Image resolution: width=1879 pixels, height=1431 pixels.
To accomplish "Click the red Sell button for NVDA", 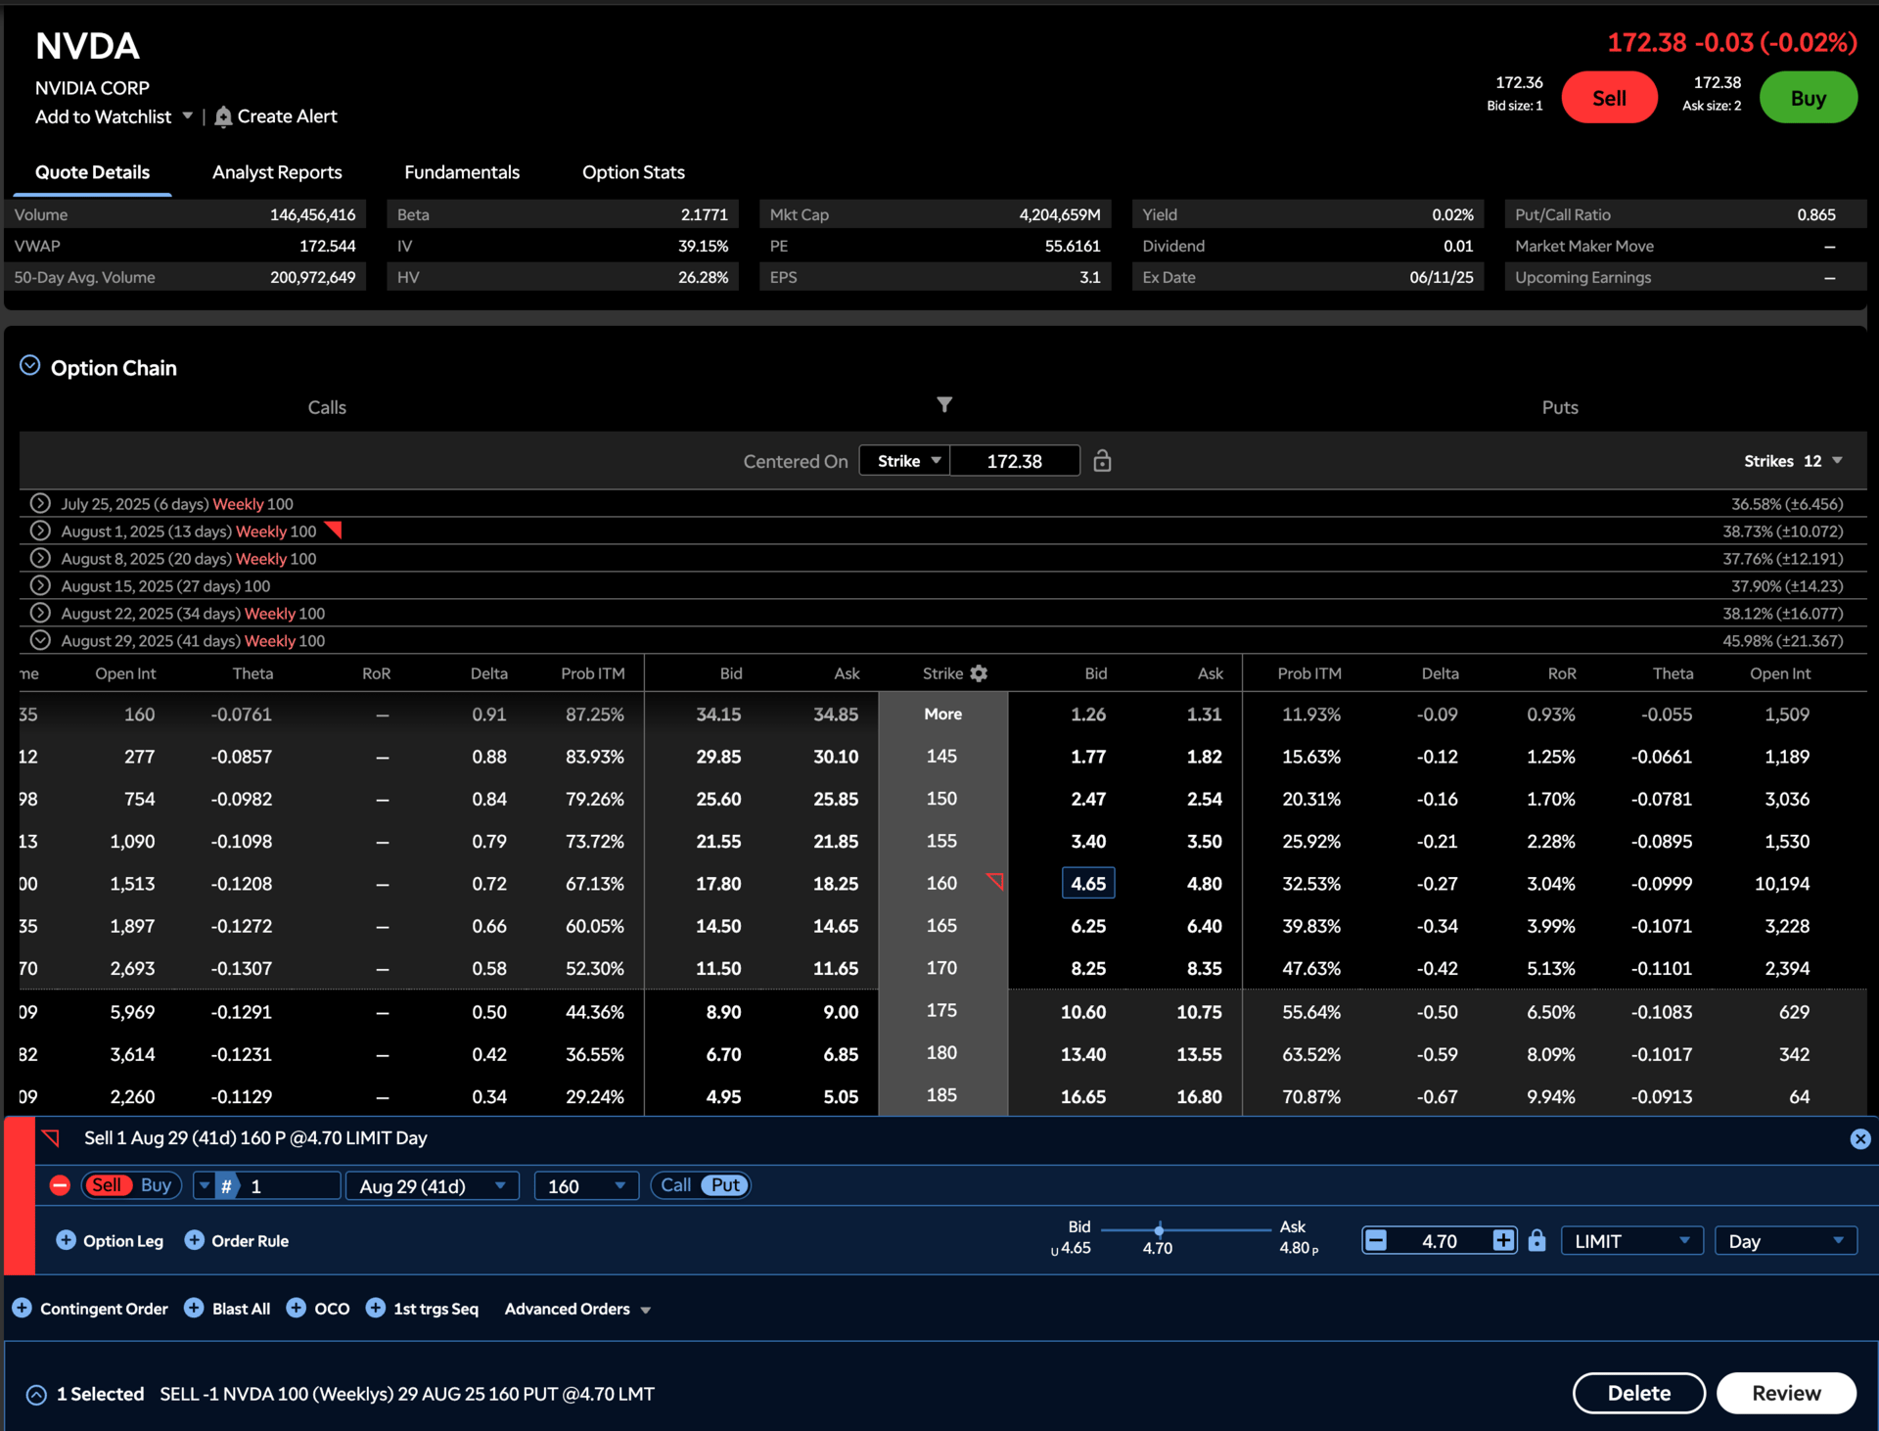I will (x=1609, y=98).
